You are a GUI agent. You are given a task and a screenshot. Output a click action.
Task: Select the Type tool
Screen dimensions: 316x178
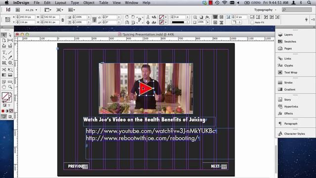(x=4, y=52)
